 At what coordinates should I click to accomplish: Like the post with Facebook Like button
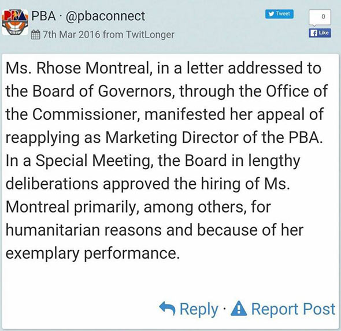[x=320, y=33]
